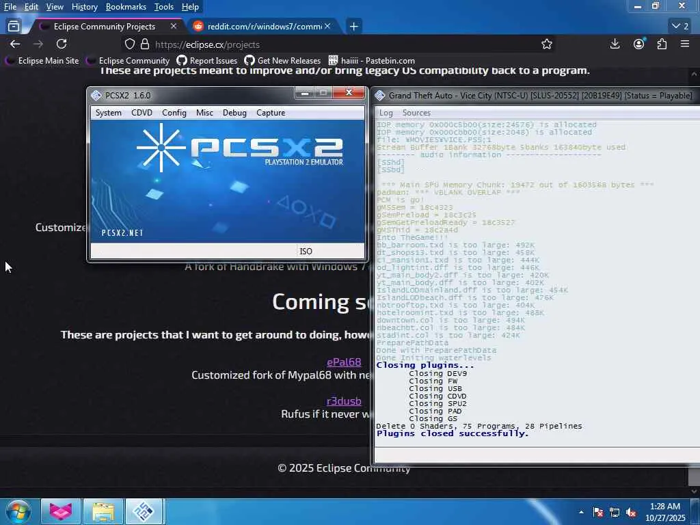Open tracking protection shield icon
This screenshot has height=525, width=700.
(x=129, y=44)
